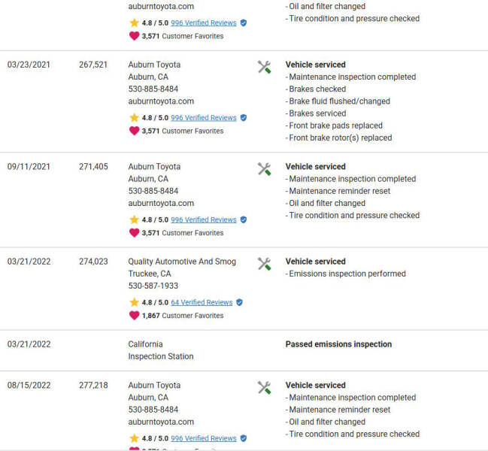Open 996 Verified Reviews for 03/23/2021 service
The image size is (488, 451).
coord(203,118)
